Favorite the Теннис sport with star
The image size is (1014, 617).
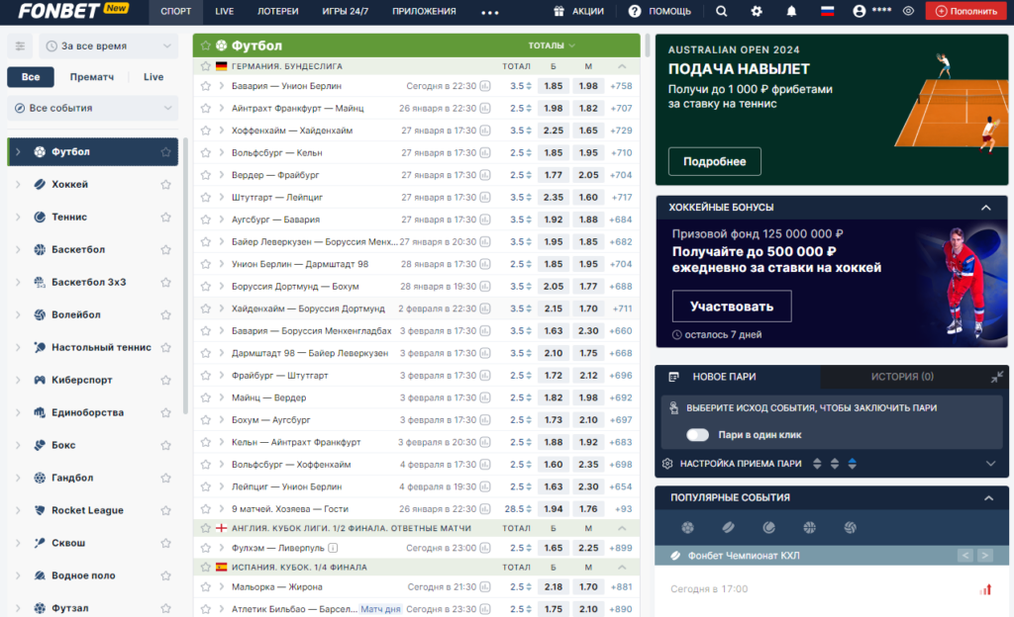tap(165, 217)
